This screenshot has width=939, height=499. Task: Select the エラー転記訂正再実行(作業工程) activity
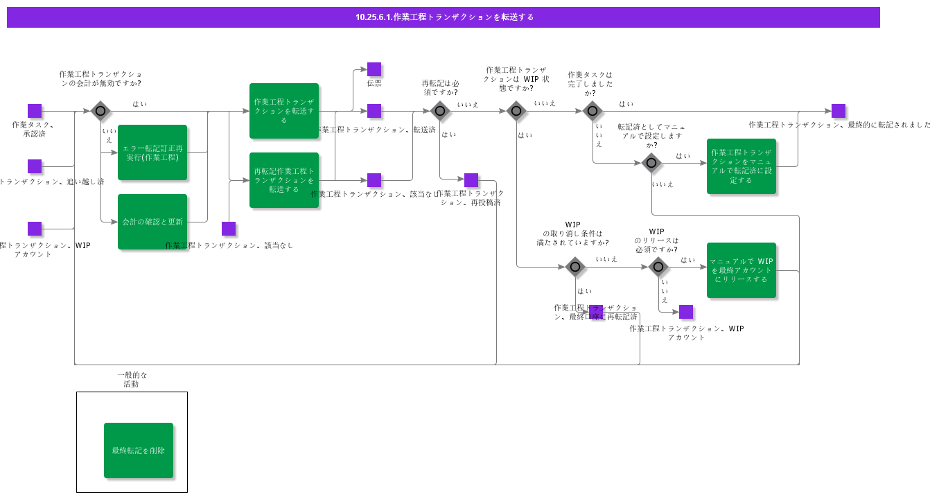pos(152,152)
